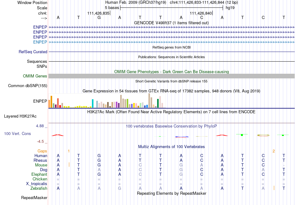Click the dark green bar in GTEx chart
Screen dimensions: 295x205
point(158,103)
